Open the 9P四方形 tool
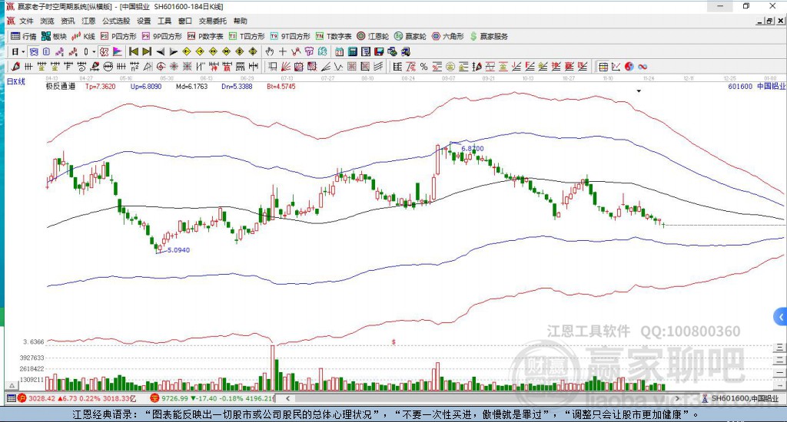Viewport: 787px width, 422px height. 161,36
